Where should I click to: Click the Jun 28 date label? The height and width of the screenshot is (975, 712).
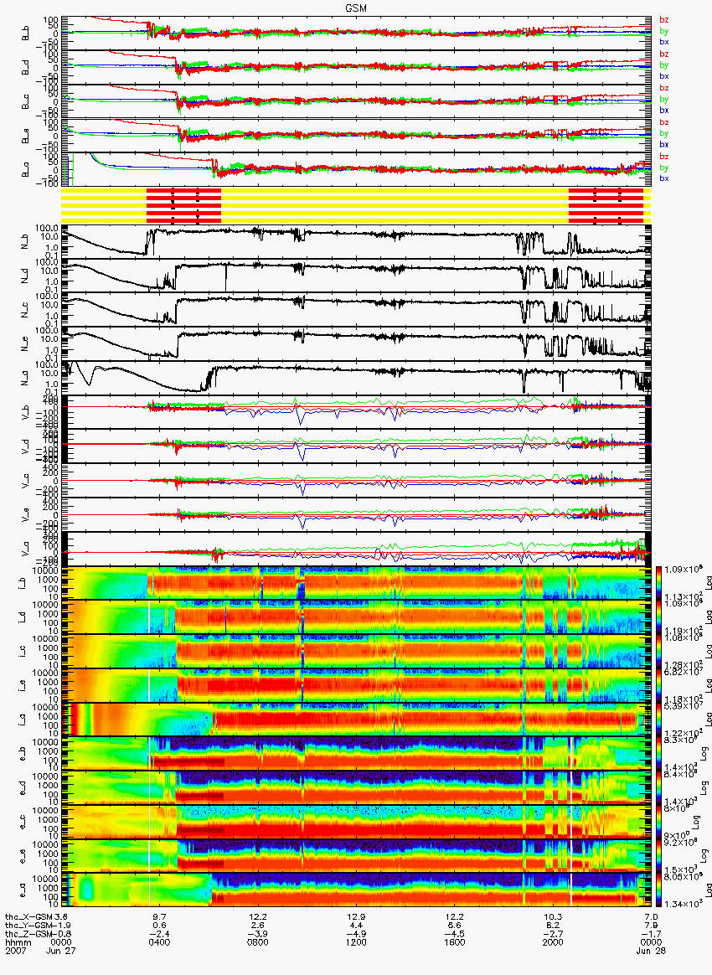point(652,952)
